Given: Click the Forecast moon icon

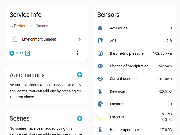Looking at the screenshot, I should tap(100, 117).
